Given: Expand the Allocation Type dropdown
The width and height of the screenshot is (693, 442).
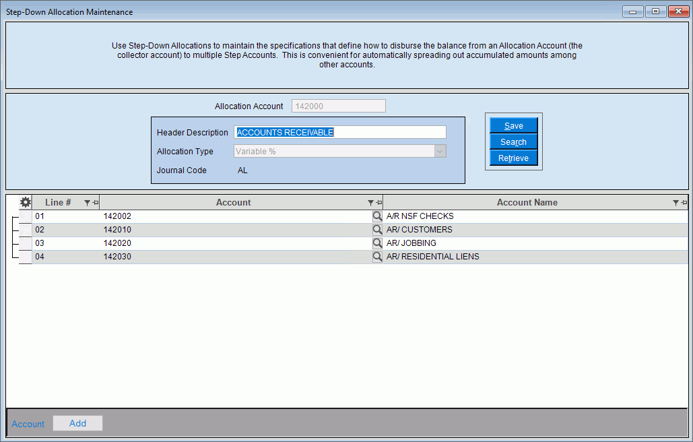Looking at the screenshot, I should point(440,152).
